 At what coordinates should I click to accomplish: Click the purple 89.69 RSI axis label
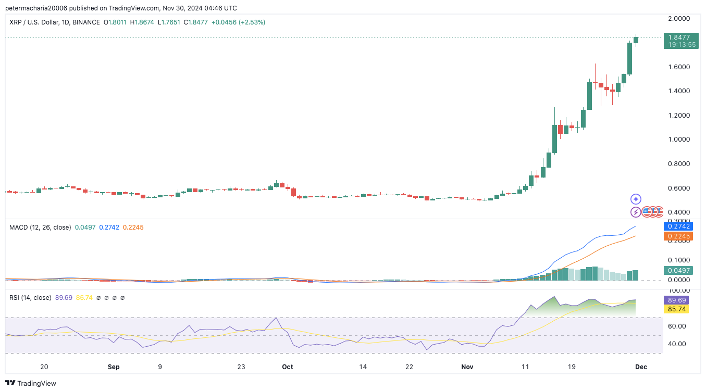click(x=676, y=300)
